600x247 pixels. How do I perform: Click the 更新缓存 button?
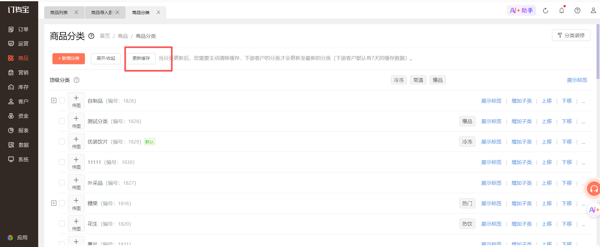[141, 59]
